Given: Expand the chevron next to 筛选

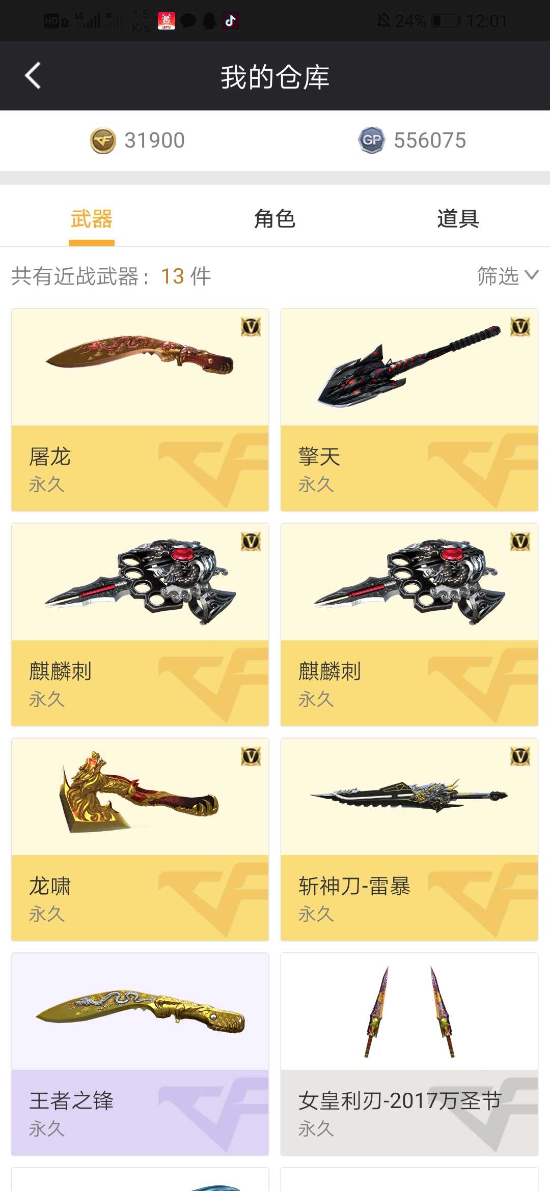Looking at the screenshot, I should click(531, 275).
